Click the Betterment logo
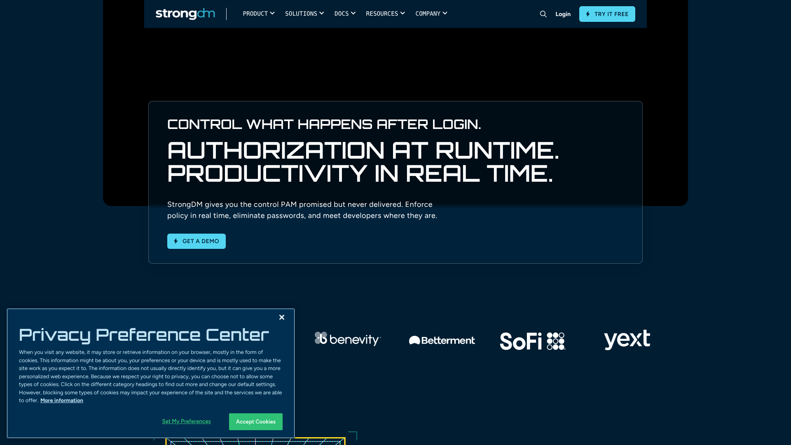The image size is (791, 445). pyautogui.click(x=441, y=340)
